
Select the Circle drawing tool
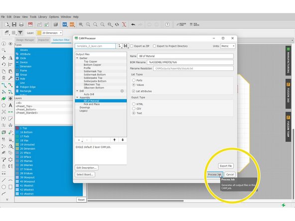click(x=3, y=187)
